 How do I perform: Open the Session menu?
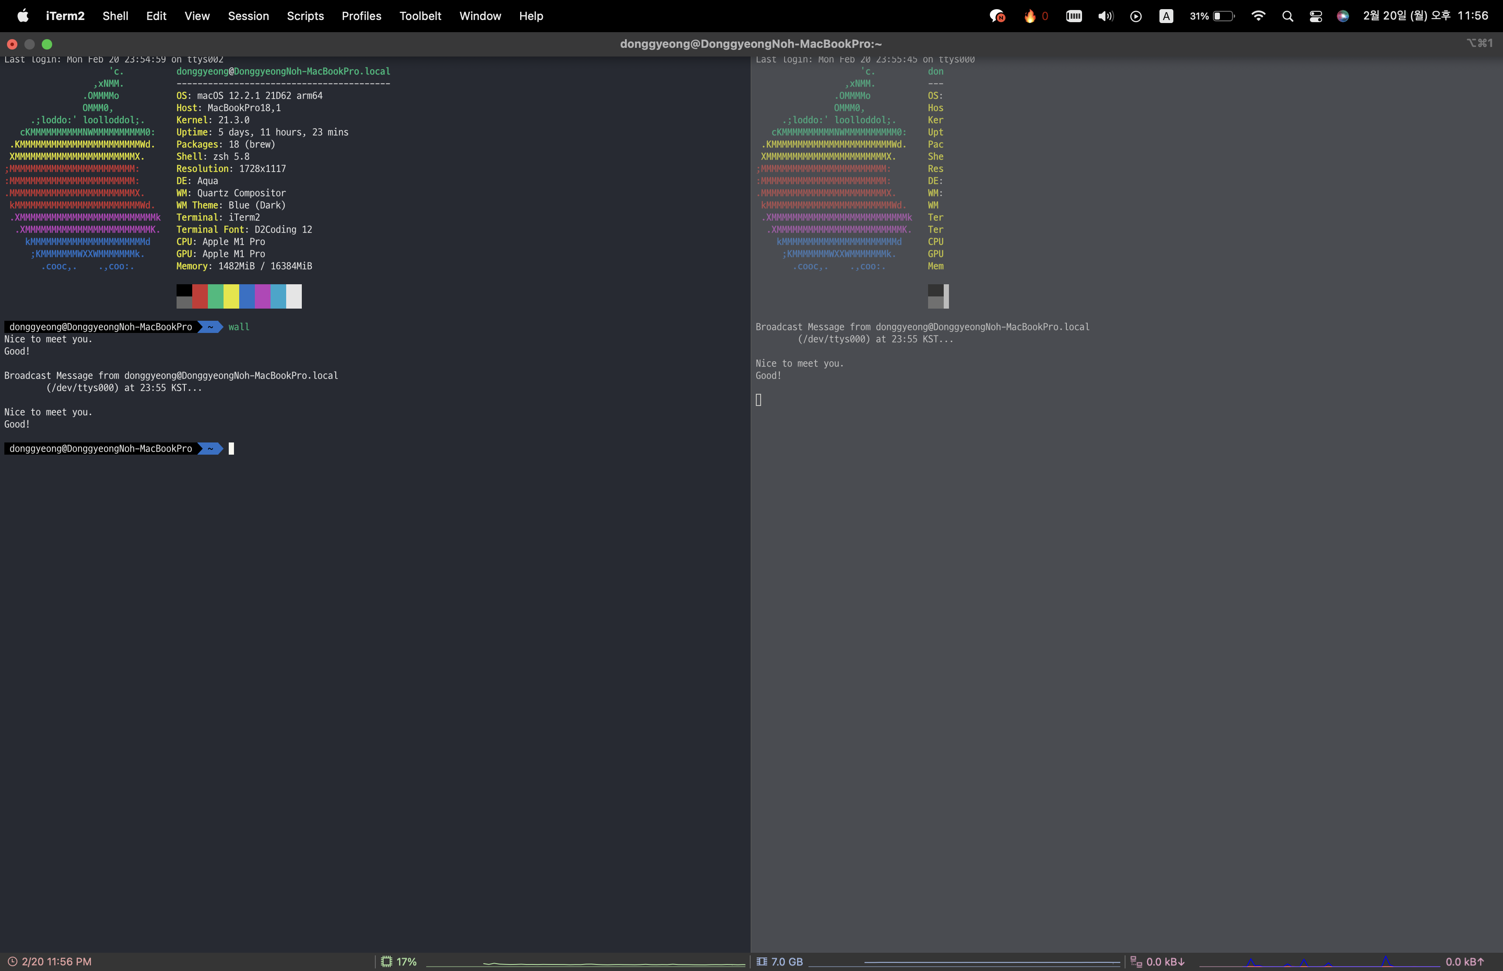[248, 16]
